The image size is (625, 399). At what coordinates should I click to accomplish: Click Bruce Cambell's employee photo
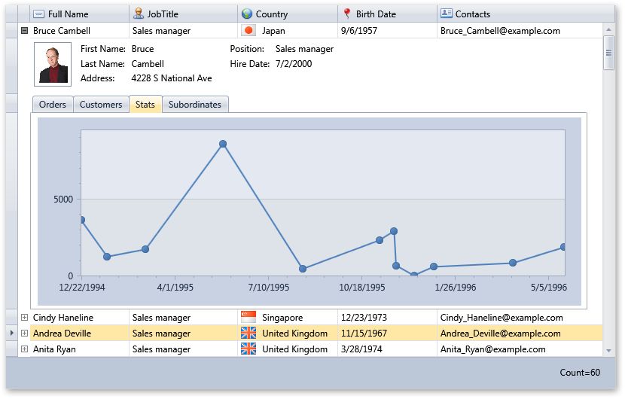(x=53, y=64)
